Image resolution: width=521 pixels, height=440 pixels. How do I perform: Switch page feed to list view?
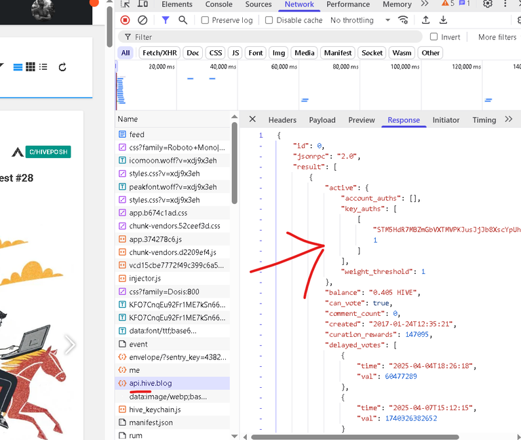point(43,67)
